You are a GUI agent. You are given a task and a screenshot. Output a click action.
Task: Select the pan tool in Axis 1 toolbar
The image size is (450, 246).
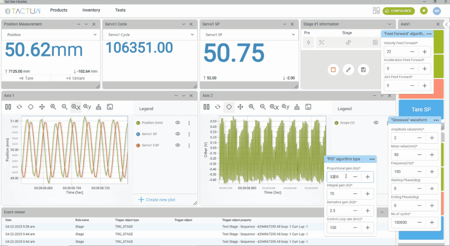click(x=42, y=107)
